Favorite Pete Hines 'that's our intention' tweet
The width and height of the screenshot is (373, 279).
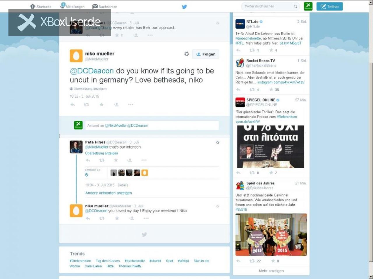pyautogui.click(x=116, y=160)
